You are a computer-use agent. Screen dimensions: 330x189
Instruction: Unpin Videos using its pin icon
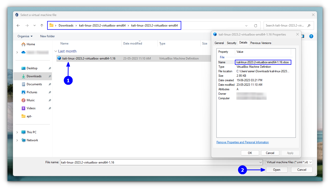pos(50,108)
